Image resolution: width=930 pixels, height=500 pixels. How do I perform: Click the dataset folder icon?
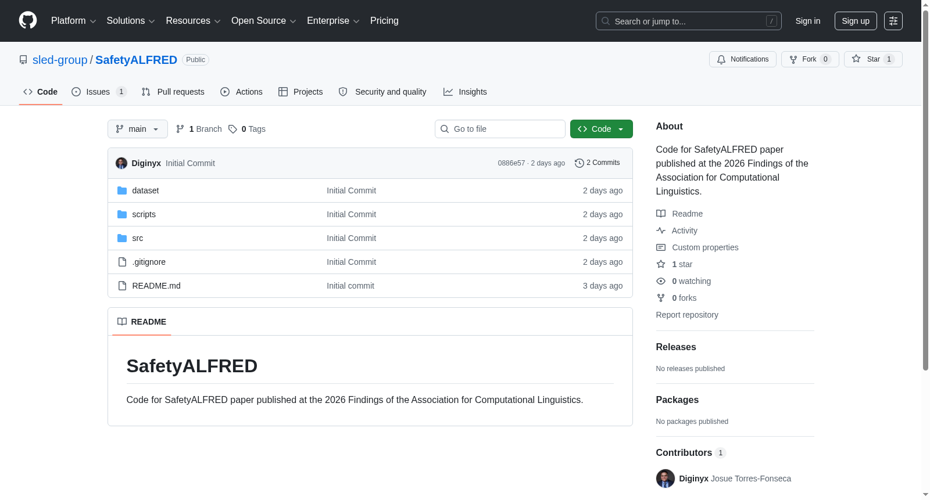pos(122,190)
